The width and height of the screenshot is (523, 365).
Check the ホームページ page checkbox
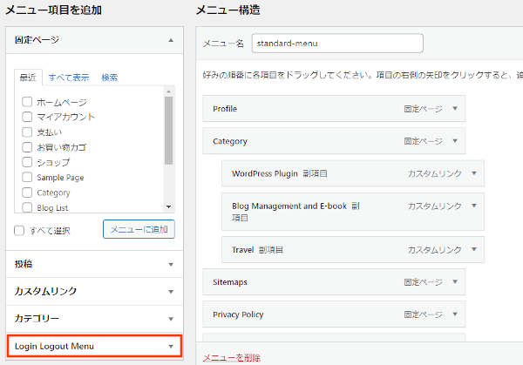[27, 102]
